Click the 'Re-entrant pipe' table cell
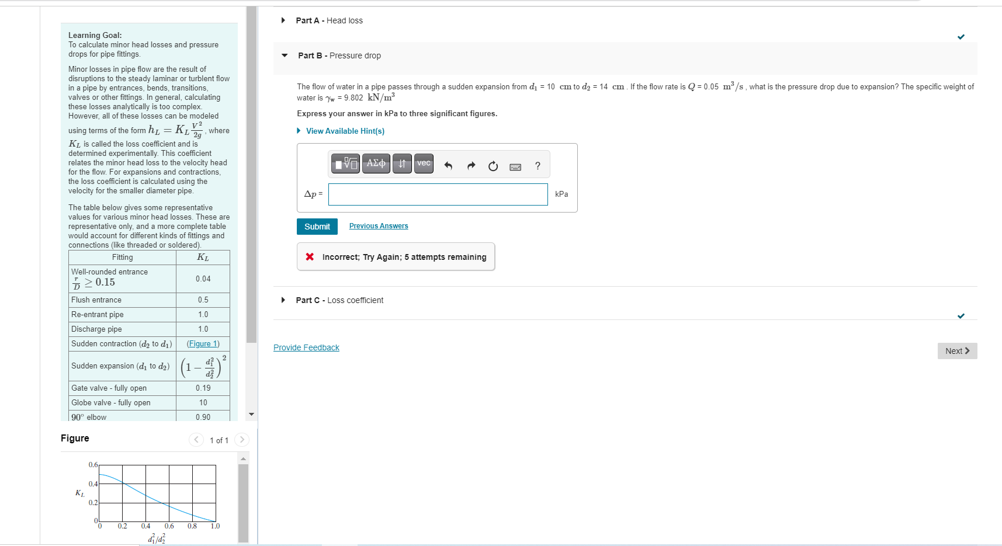This screenshot has width=1002, height=546. [122, 315]
